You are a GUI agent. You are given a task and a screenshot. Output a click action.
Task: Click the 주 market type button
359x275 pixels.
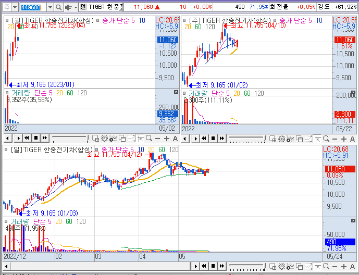7,7
